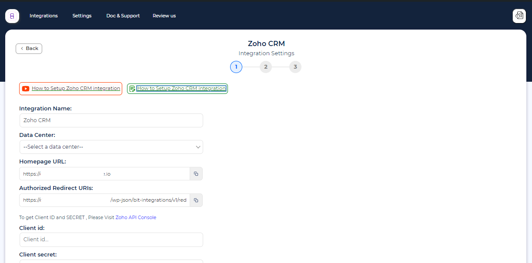Click Review us in the navigation bar
532x263 pixels.
[x=164, y=16]
